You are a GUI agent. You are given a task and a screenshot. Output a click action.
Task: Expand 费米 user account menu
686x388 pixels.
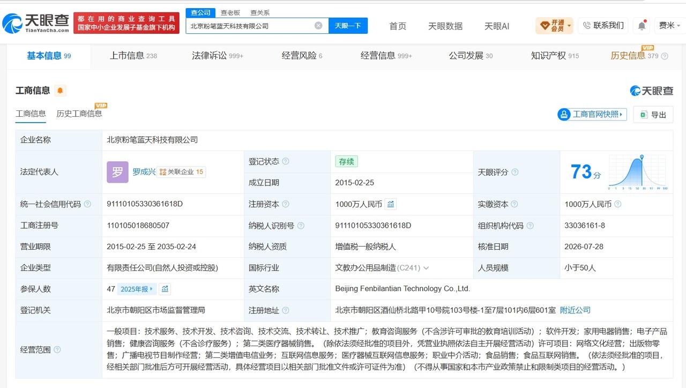670,25
